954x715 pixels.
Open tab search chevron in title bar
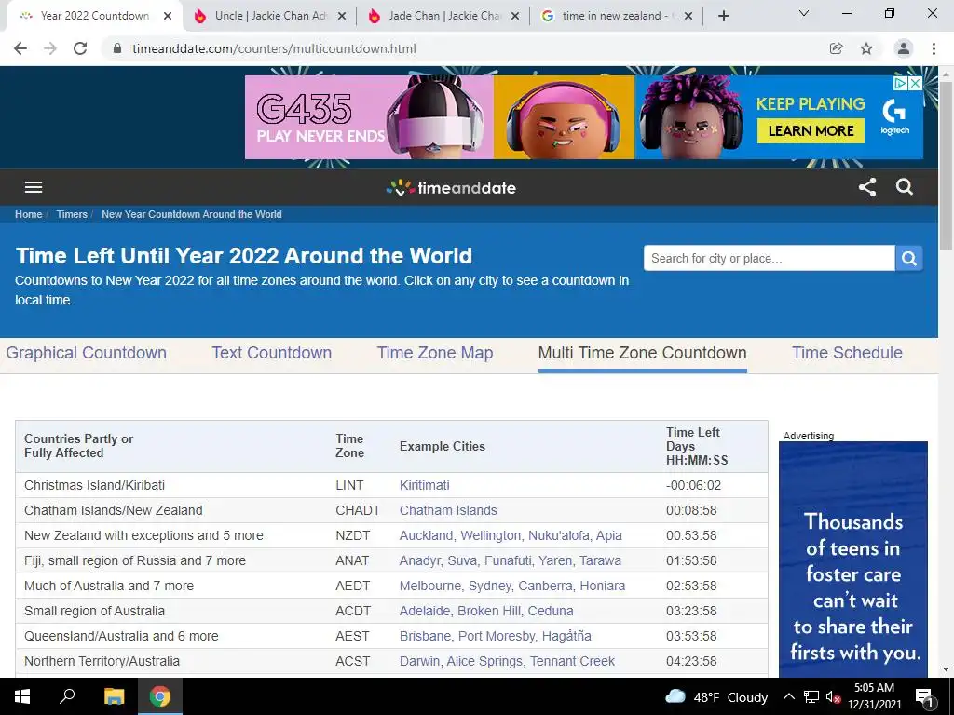point(804,13)
